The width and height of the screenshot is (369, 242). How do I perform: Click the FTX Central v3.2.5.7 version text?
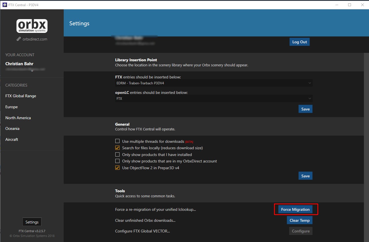click(x=32, y=231)
